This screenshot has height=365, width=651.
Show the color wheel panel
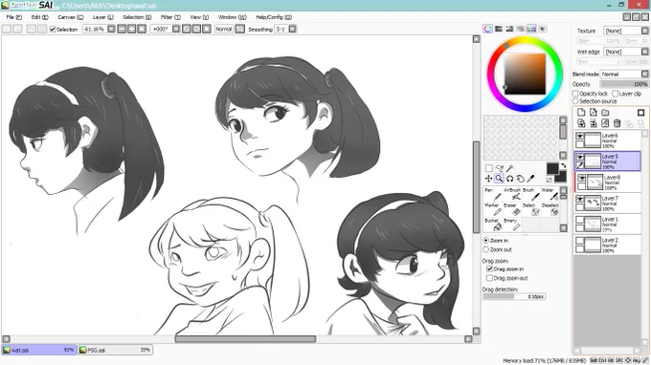coord(487,29)
